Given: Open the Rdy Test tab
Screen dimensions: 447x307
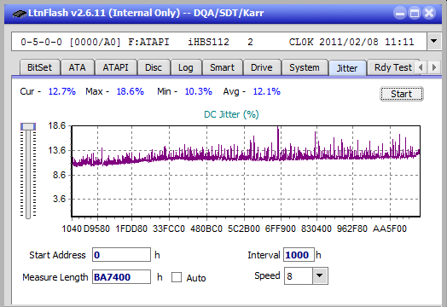Looking at the screenshot, I should pos(393,67).
